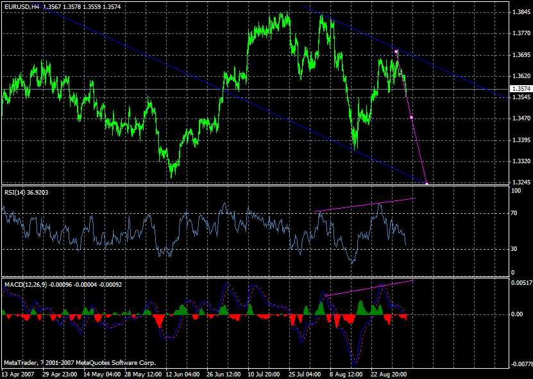Viewport: 533px width, 379px height.
Task: Click the MACD zero level label 0.00
Action: point(518,314)
